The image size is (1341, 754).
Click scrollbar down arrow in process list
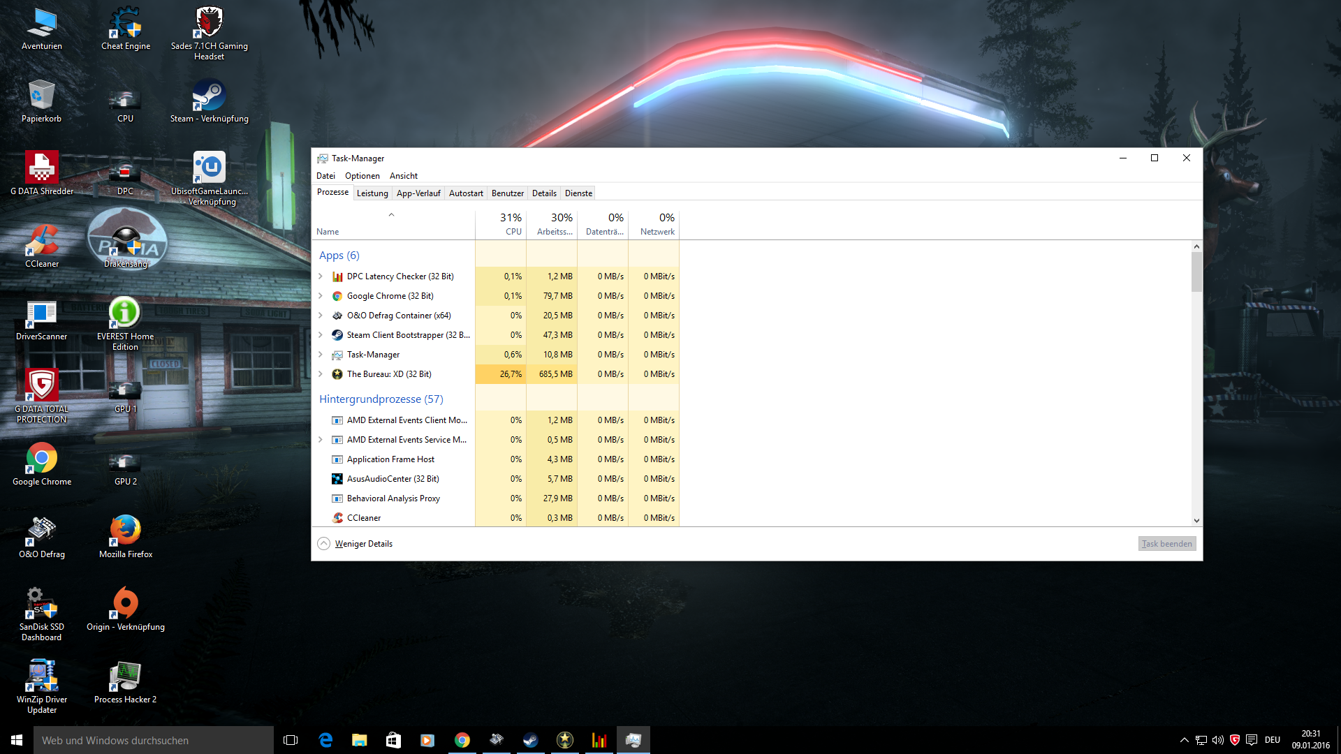pos(1196,520)
